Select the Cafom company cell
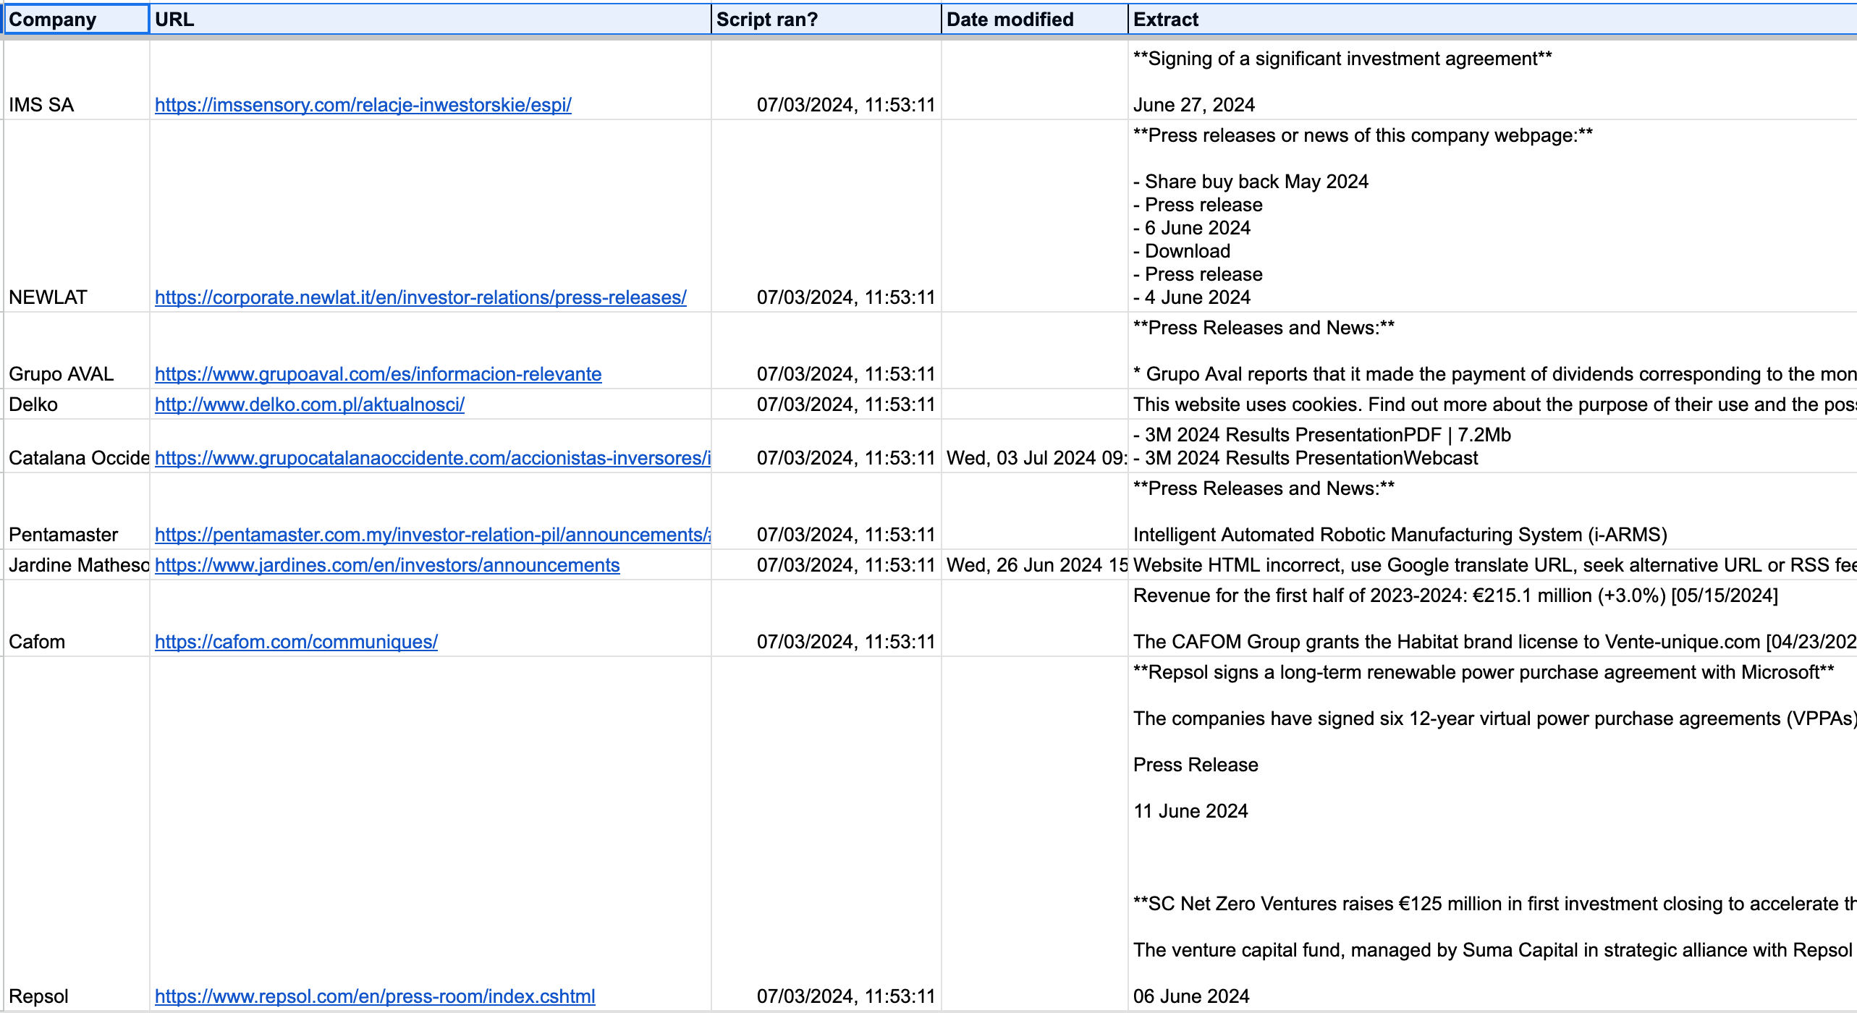The image size is (1857, 1013). [76, 619]
